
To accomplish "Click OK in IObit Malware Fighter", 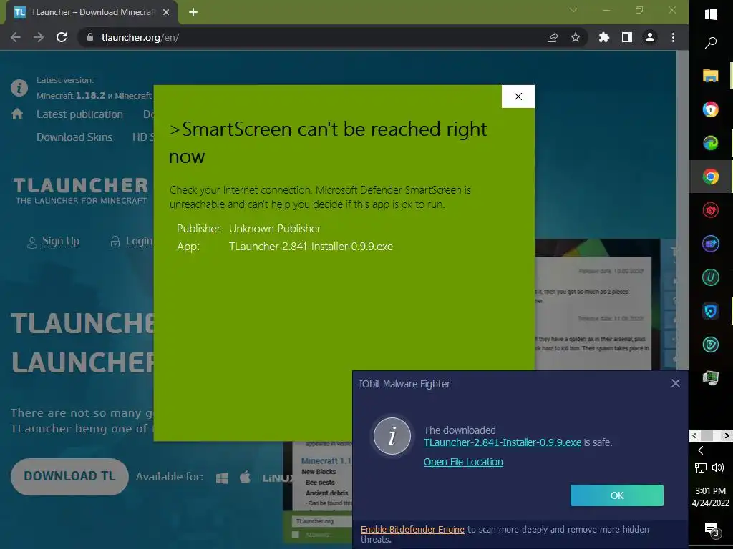I will coord(616,495).
